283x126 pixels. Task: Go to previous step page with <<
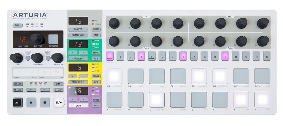point(31,90)
